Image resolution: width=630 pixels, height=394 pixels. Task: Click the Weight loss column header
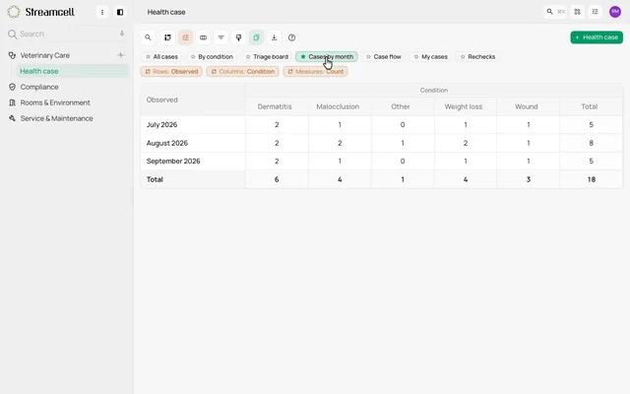(x=464, y=106)
